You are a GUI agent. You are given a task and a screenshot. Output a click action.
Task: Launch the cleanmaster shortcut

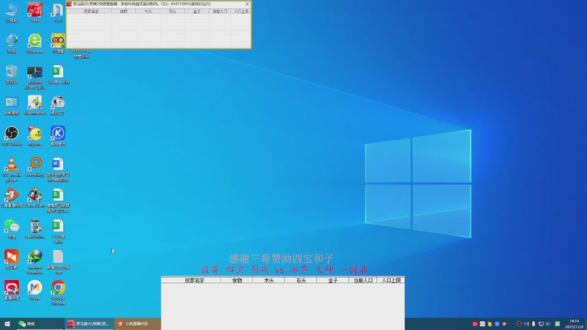tap(34, 105)
